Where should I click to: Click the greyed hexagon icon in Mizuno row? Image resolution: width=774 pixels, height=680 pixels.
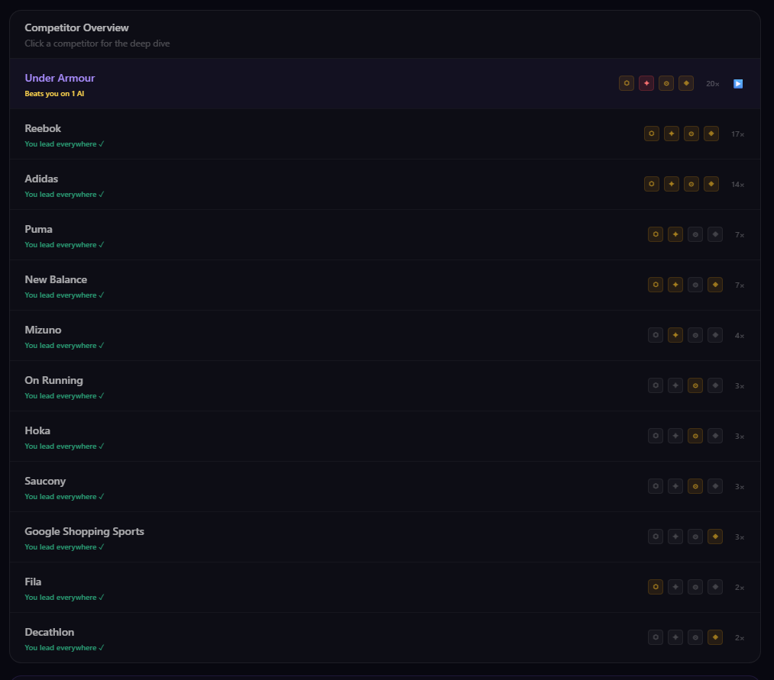[656, 335]
